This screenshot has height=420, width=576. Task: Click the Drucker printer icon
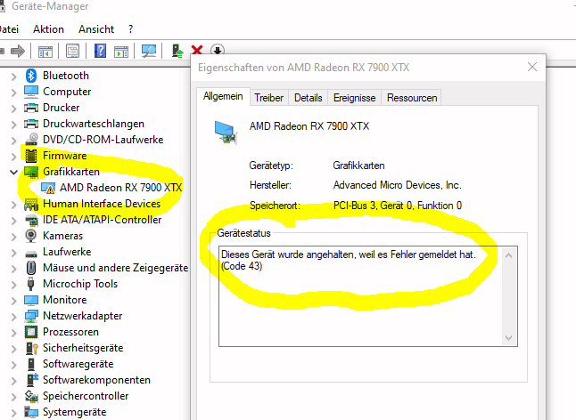31,108
